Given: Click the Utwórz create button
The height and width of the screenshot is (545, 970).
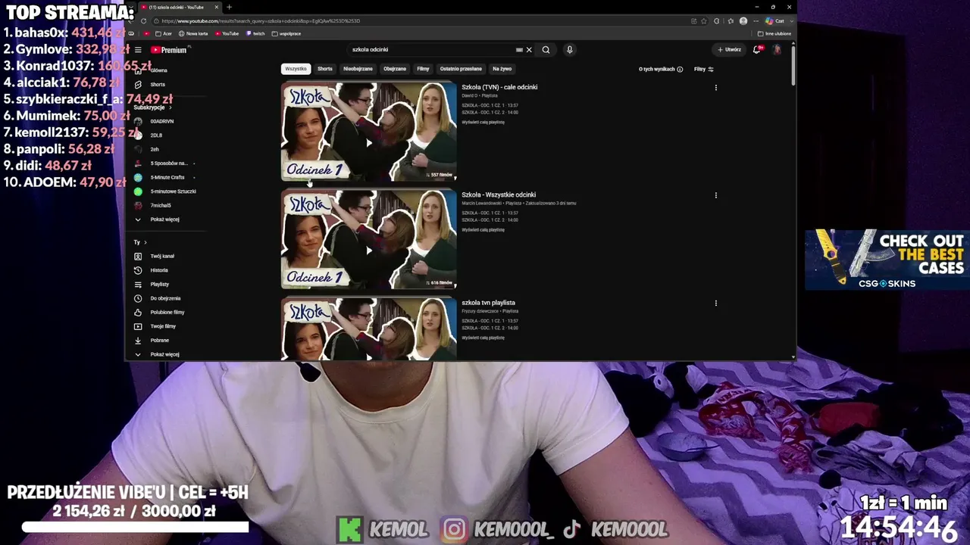Looking at the screenshot, I should [730, 50].
